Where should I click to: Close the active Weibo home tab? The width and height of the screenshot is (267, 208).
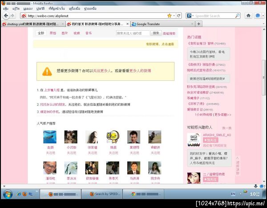tap(127, 24)
